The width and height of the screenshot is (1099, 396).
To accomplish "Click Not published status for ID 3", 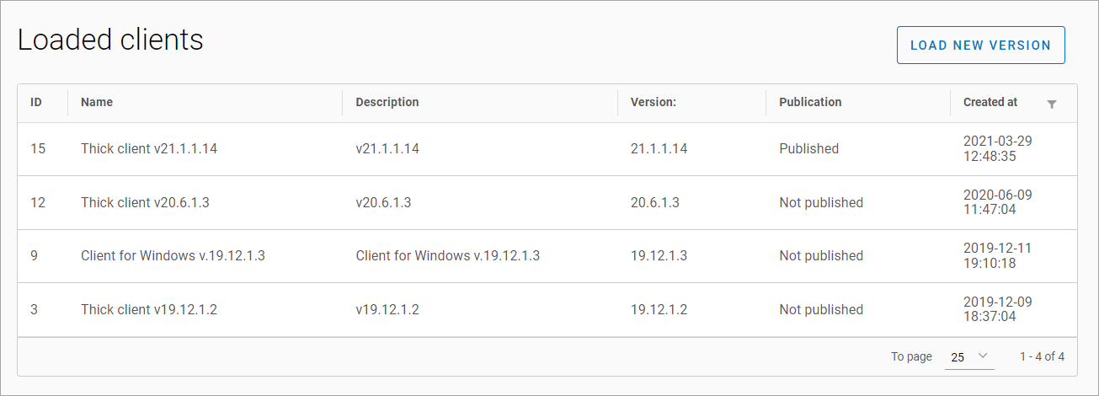I will tap(821, 309).
